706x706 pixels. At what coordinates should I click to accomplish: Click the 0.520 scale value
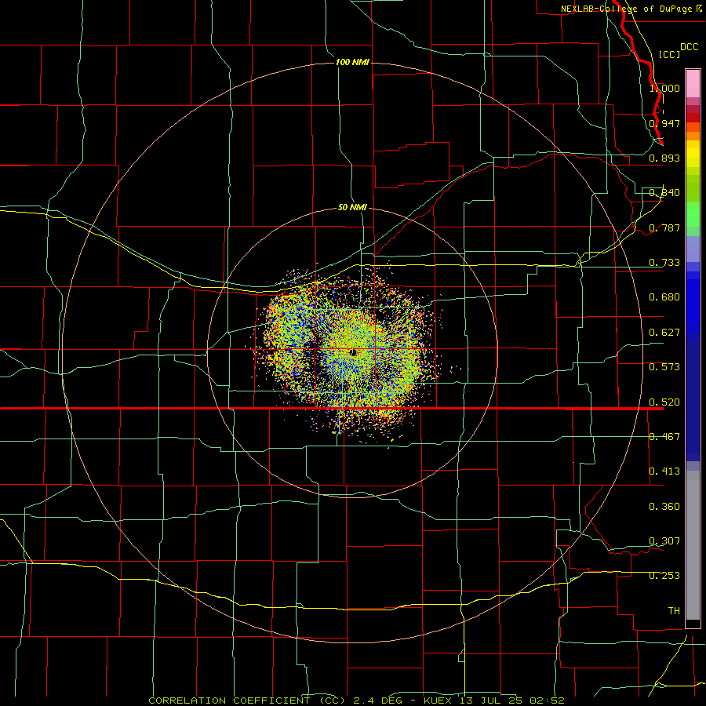tap(664, 402)
